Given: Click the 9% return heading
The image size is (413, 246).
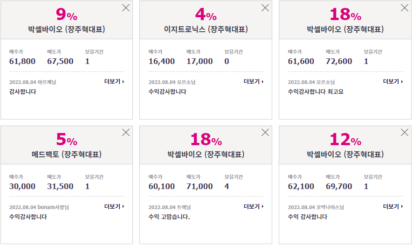Looking at the screenshot, I should [x=67, y=14].
